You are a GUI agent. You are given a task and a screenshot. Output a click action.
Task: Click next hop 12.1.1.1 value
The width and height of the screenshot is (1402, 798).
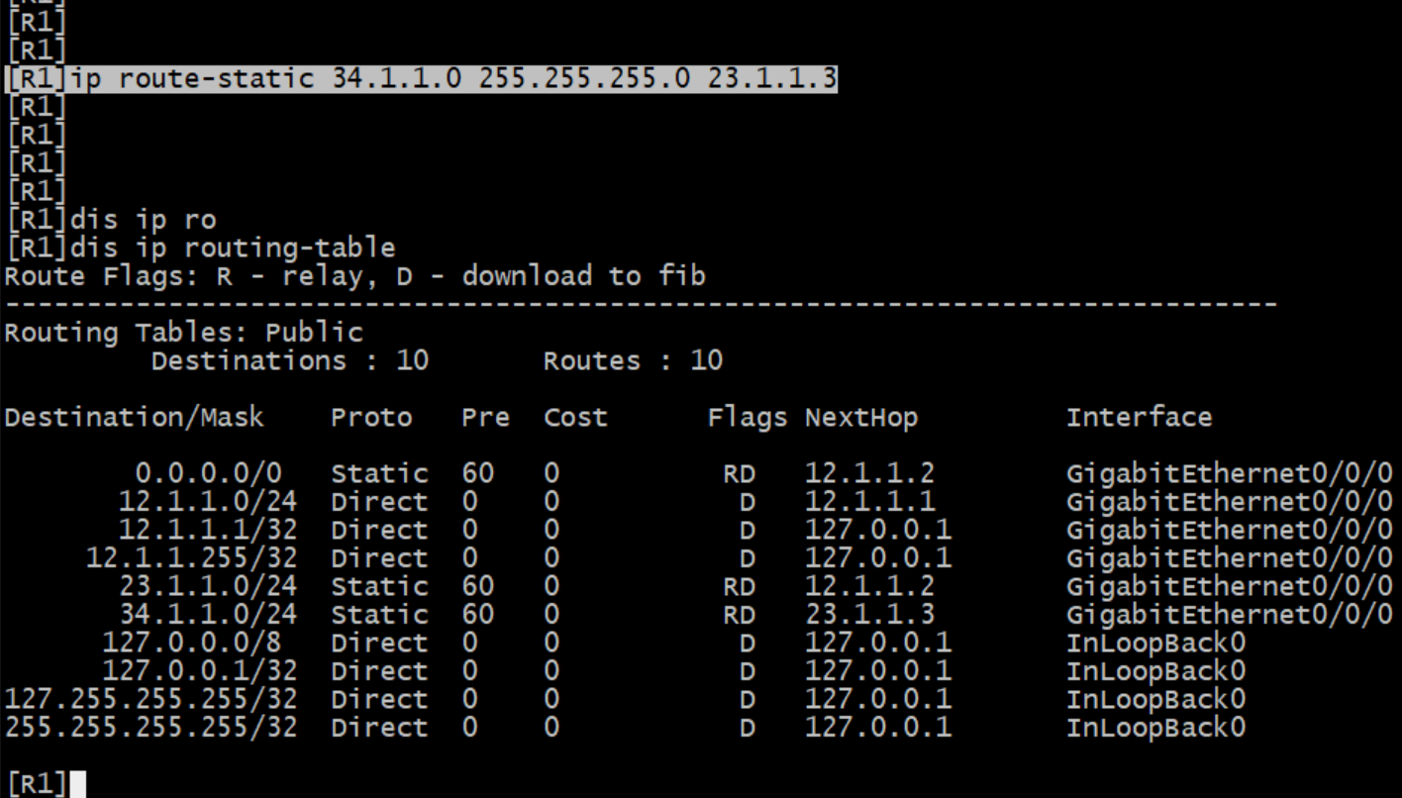tap(869, 502)
